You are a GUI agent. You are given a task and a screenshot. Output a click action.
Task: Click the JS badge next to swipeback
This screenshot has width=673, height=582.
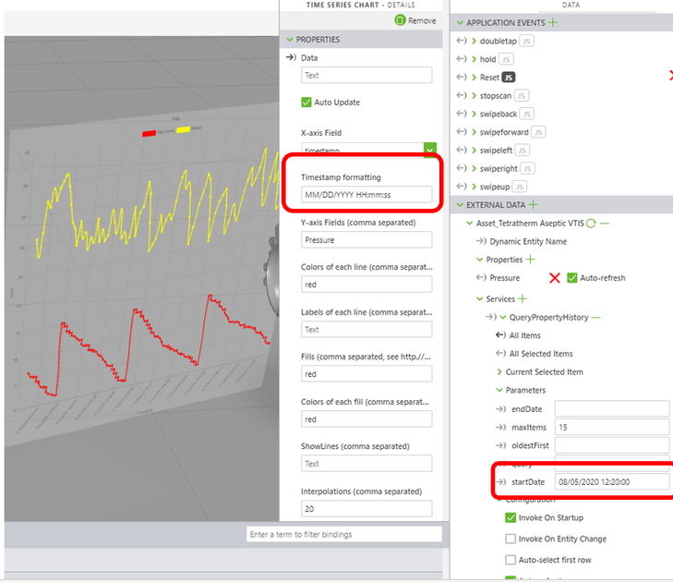(x=526, y=114)
